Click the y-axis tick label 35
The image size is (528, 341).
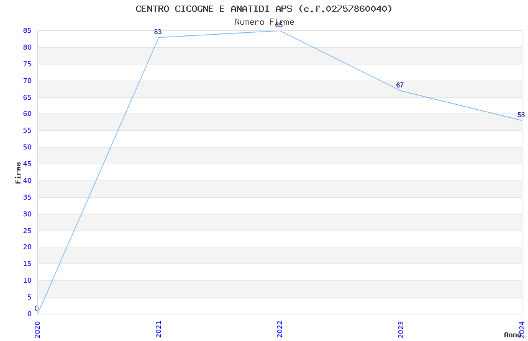tap(27, 197)
